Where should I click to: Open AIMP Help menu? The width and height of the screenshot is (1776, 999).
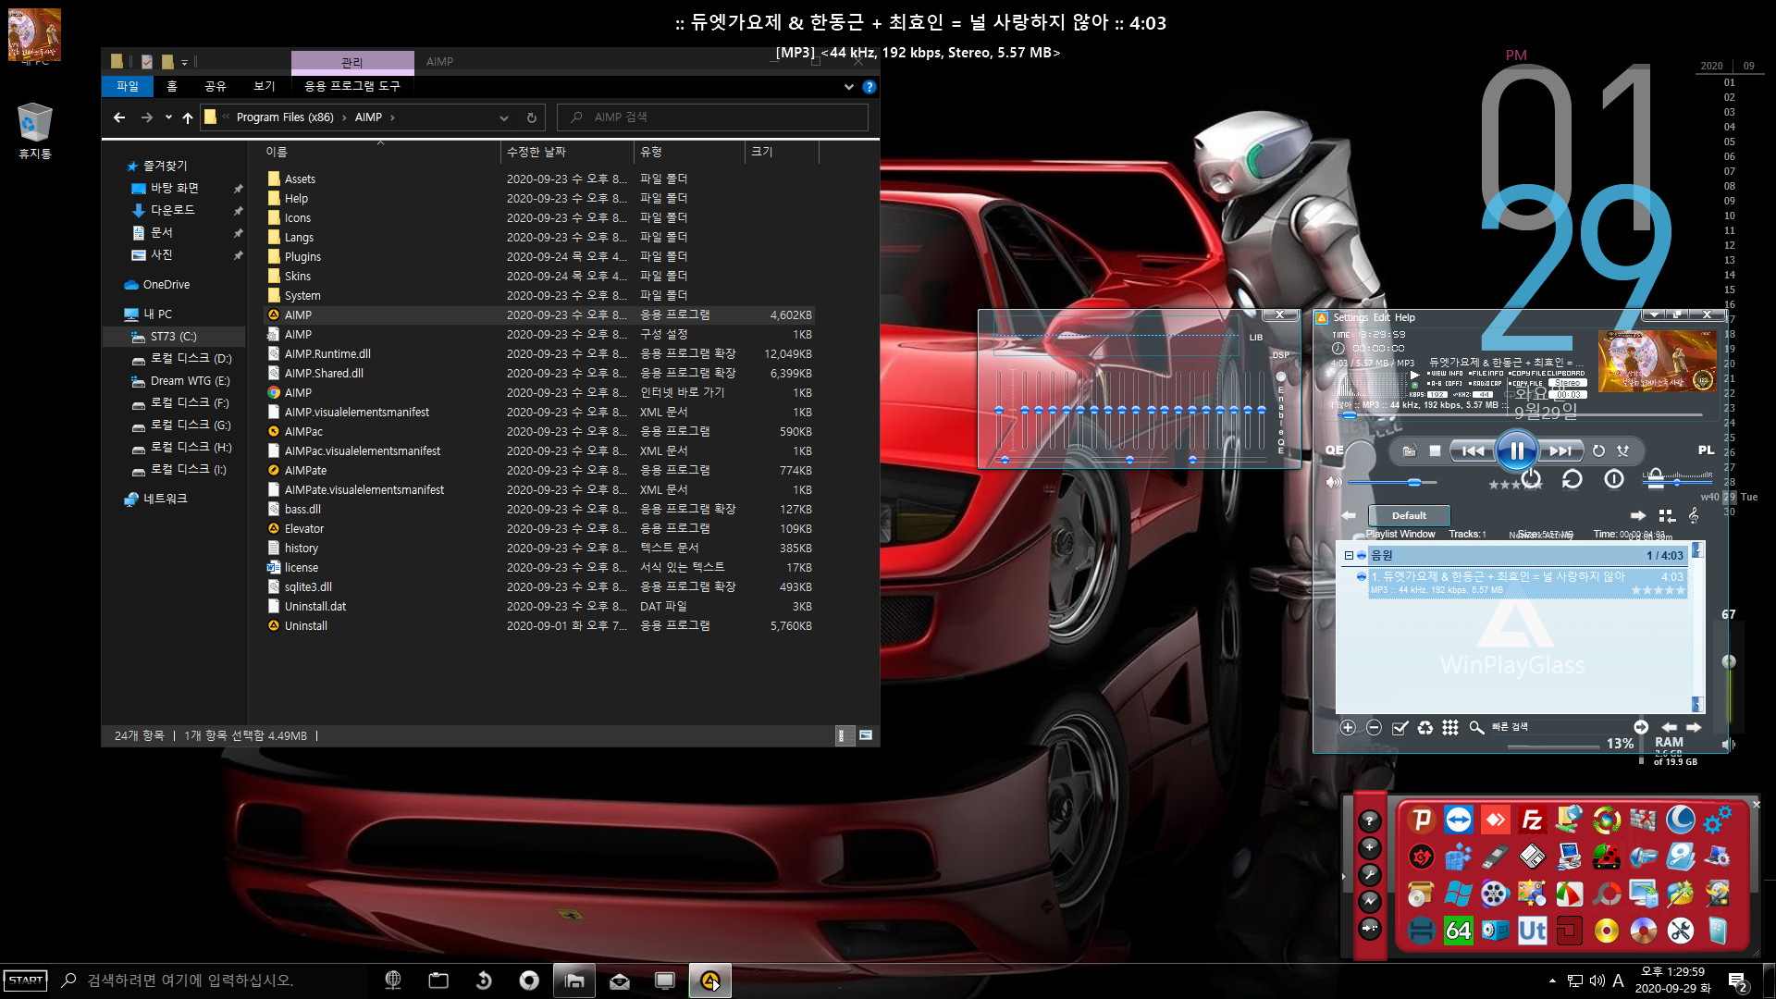click(x=1404, y=317)
